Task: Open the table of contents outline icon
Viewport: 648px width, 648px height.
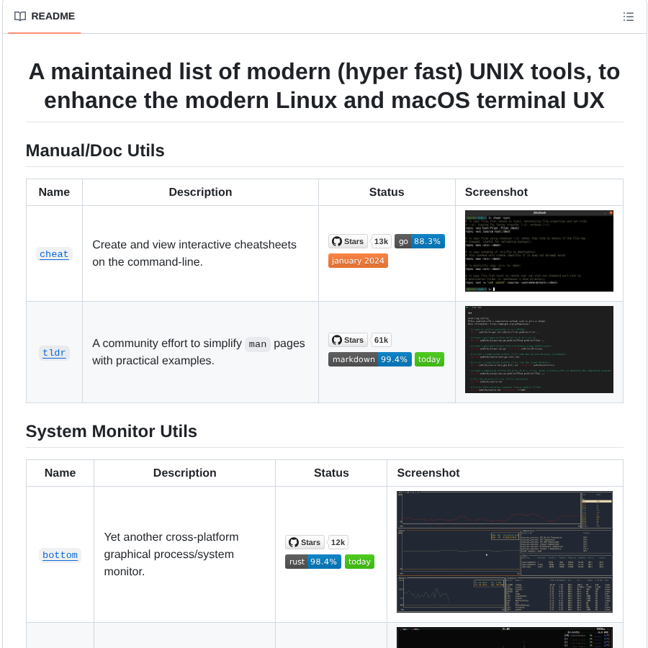Action: pyautogui.click(x=628, y=16)
